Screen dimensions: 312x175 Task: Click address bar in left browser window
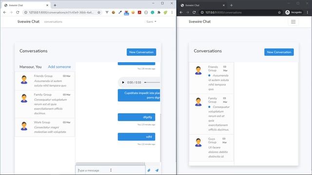(62, 12)
